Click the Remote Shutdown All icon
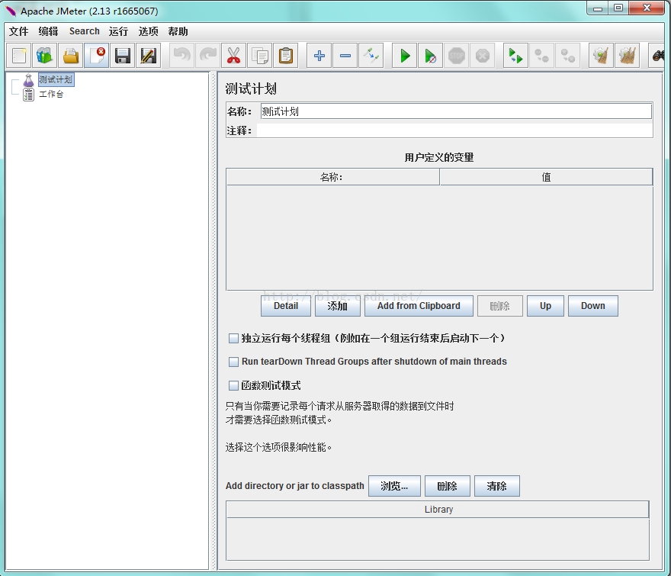Image resolution: width=671 pixels, height=576 pixels. point(567,56)
